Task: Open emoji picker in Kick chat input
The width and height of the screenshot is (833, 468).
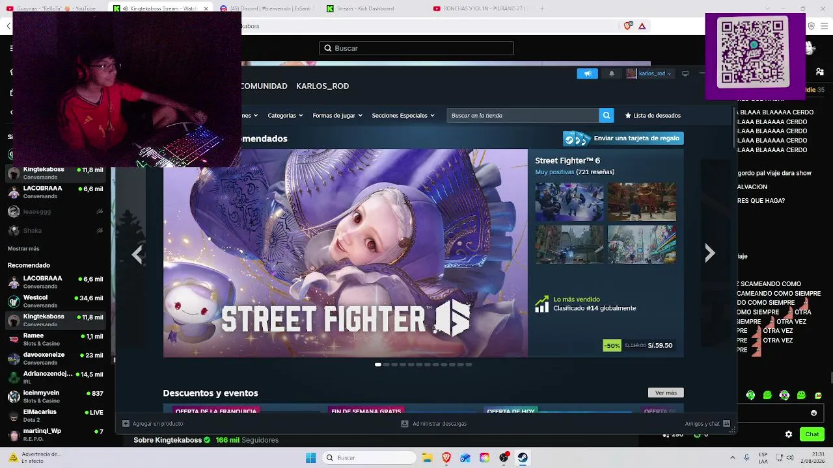Action: [x=813, y=413]
